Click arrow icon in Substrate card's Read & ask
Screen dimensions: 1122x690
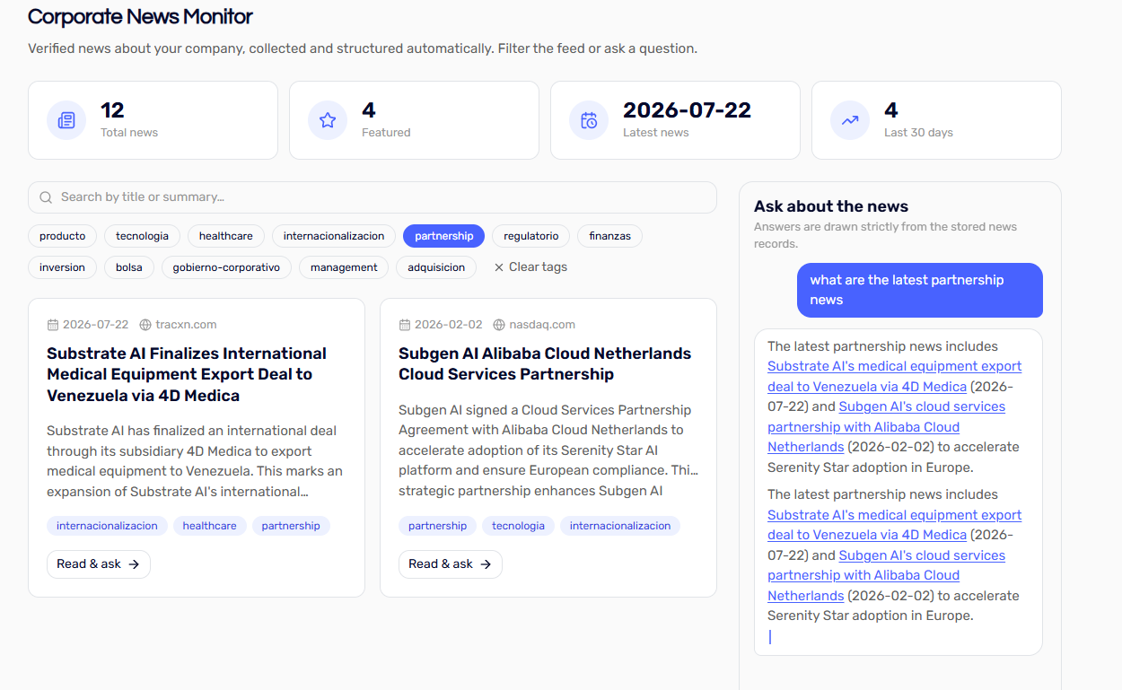[x=134, y=564]
